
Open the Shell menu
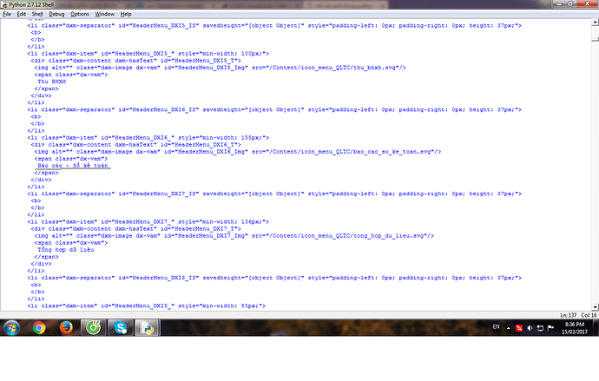(x=37, y=15)
